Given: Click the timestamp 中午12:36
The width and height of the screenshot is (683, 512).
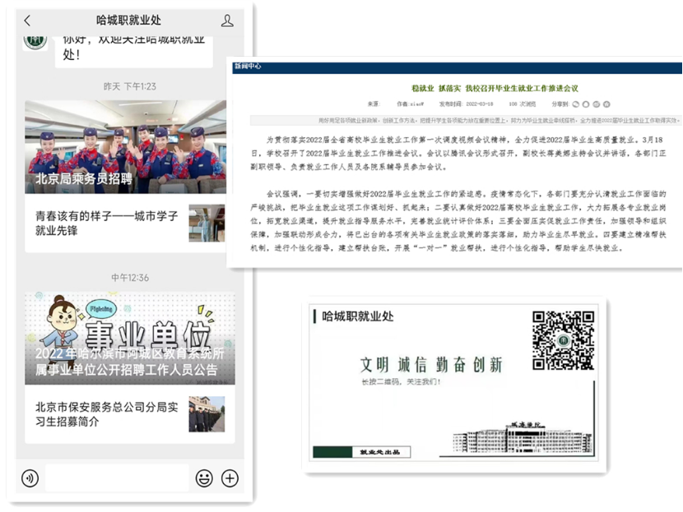Looking at the screenshot, I should point(130,278).
